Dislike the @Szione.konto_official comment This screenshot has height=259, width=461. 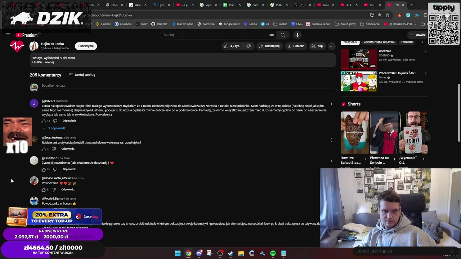pos(54,190)
